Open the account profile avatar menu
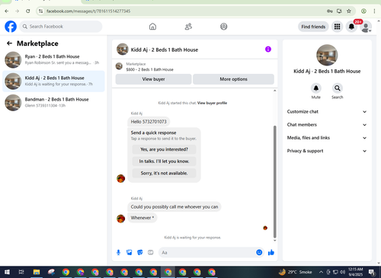 (366, 27)
